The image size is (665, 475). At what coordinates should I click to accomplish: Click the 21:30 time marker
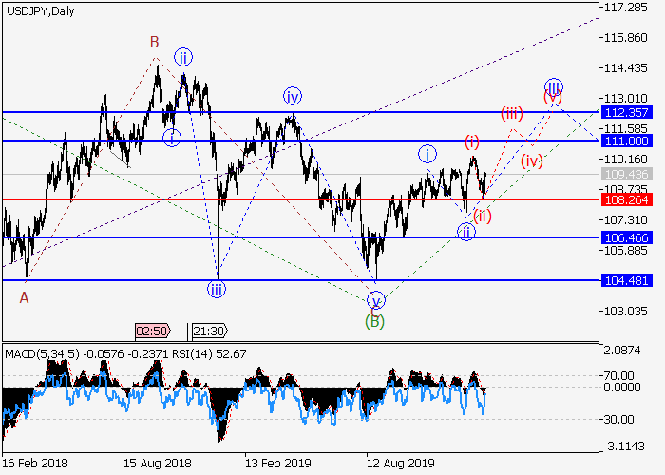click(x=208, y=331)
